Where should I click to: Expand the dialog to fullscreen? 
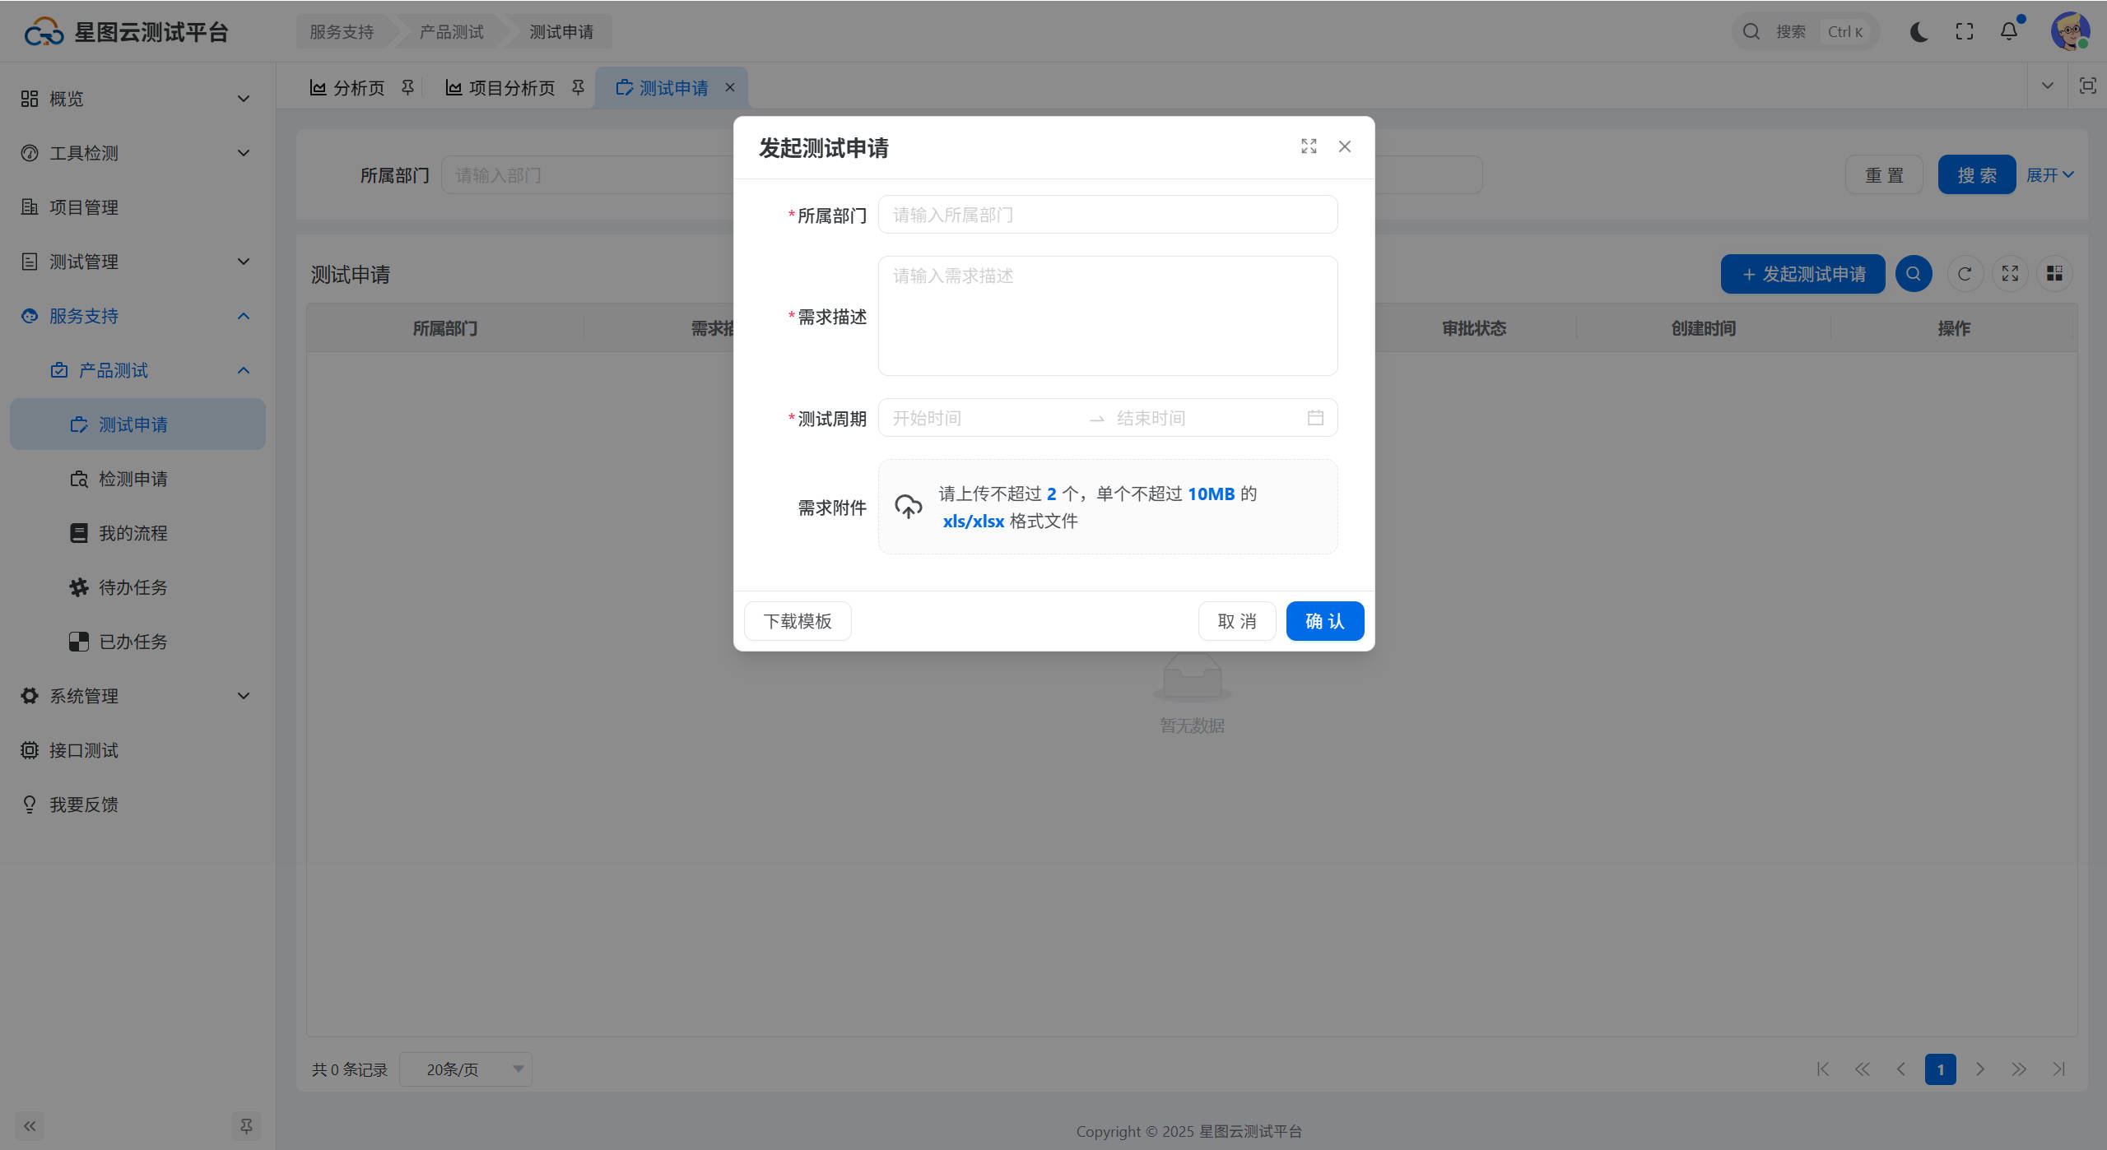tap(1309, 146)
